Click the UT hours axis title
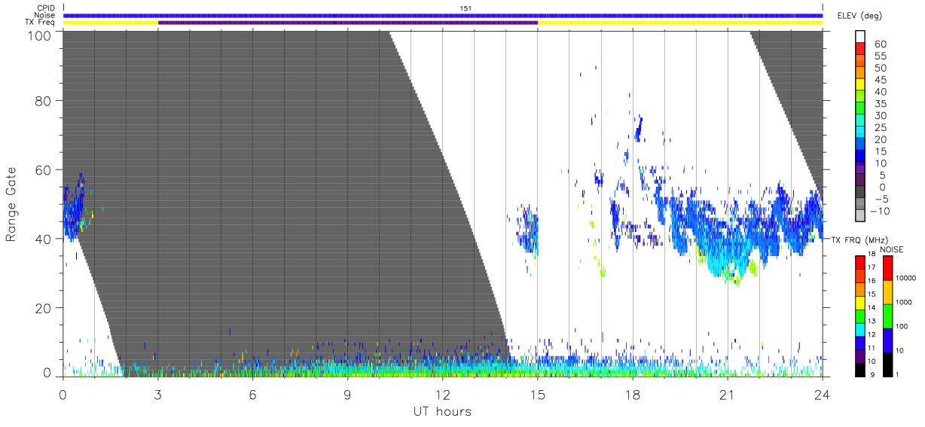Viewport: 925px width, 427px height. point(442,412)
